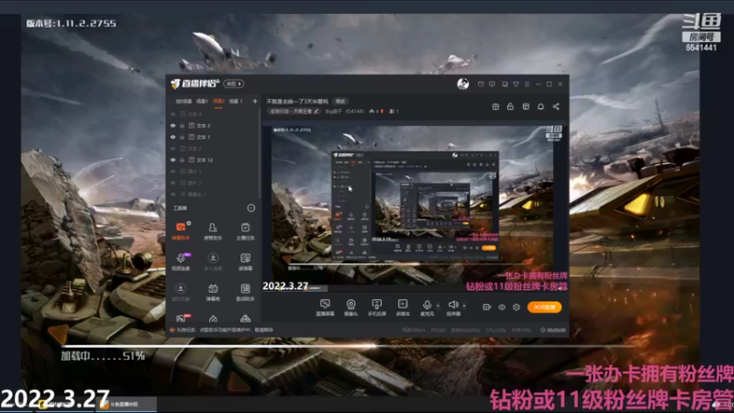This screenshot has width=734, height=413.
Task: Open the skin shirt icon in the title bar
Action: point(516,84)
